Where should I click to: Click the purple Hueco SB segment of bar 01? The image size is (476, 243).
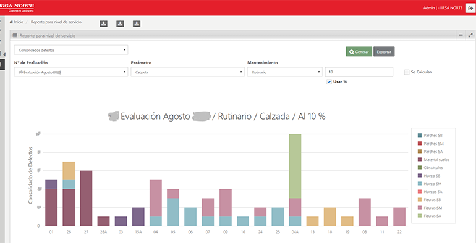click(x=51, y=184)
